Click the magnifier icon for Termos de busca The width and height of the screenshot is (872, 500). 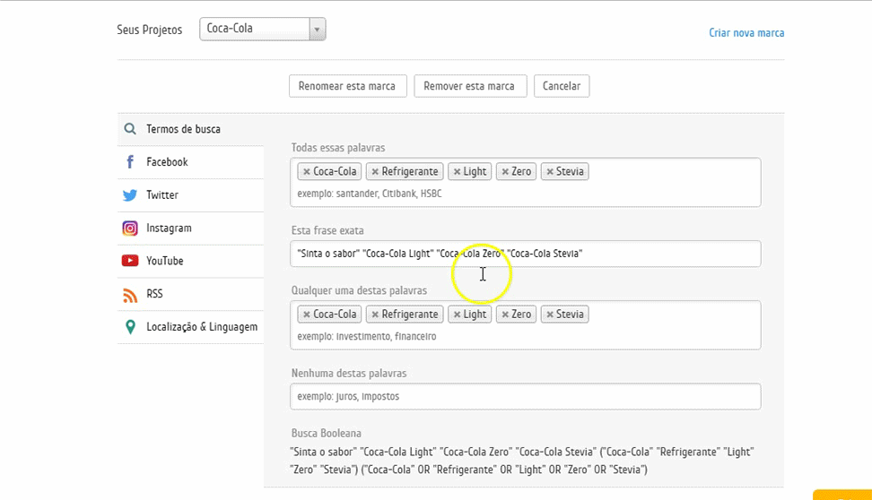(x=130, y=129)
